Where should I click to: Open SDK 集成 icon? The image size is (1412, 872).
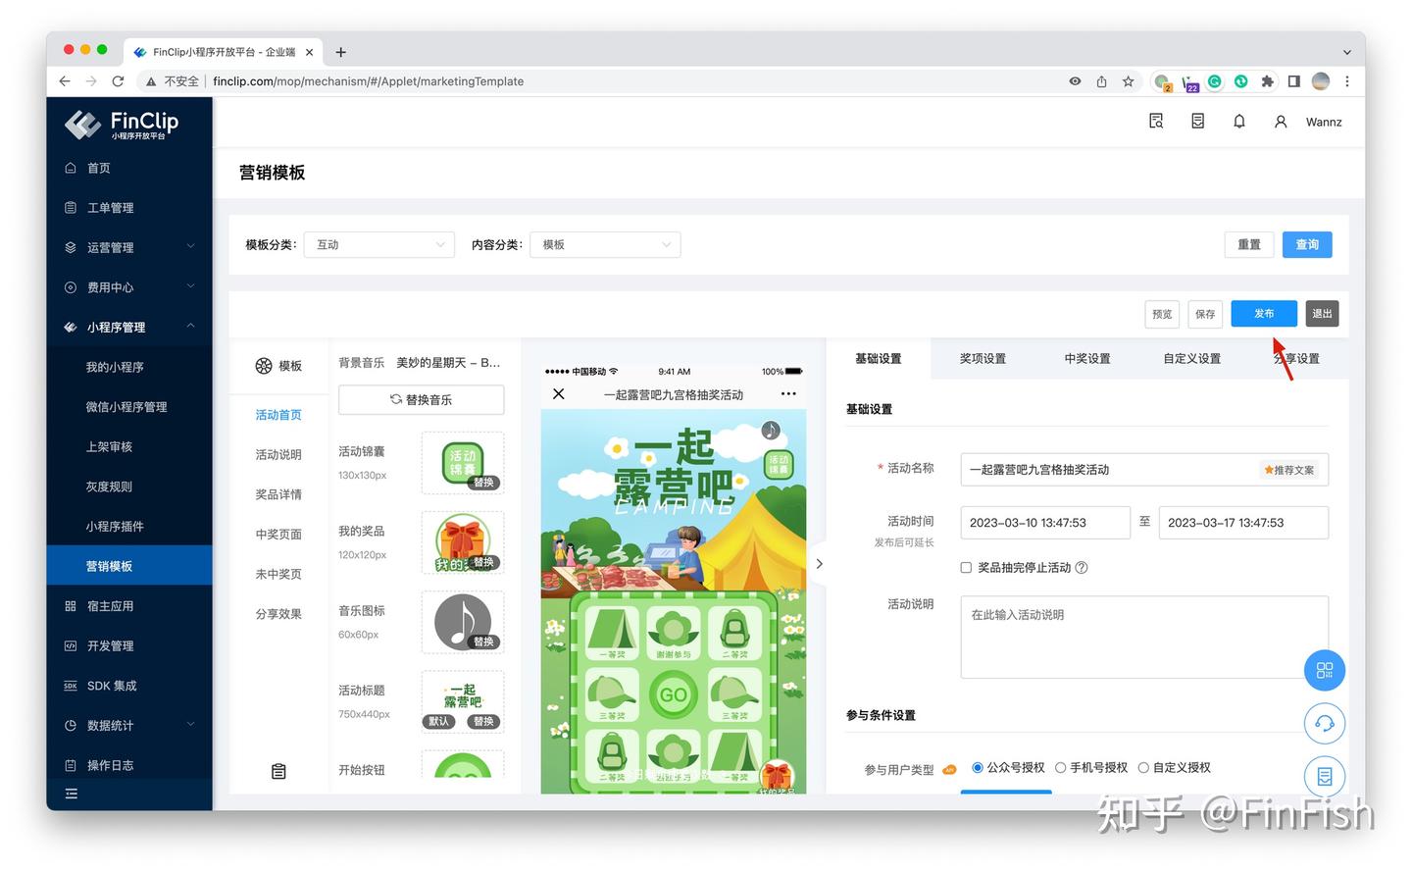[x=71, y=686]
